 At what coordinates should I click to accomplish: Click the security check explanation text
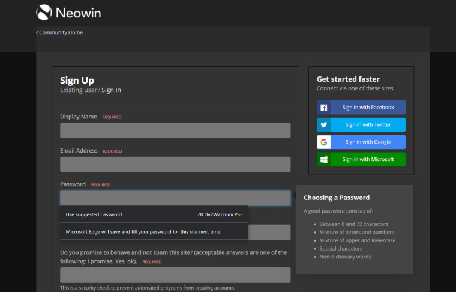[x=148, y=288]
